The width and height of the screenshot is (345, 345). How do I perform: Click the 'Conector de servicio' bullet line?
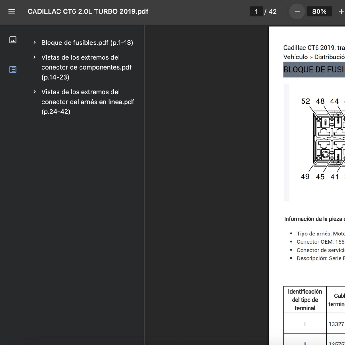[321, 250]
